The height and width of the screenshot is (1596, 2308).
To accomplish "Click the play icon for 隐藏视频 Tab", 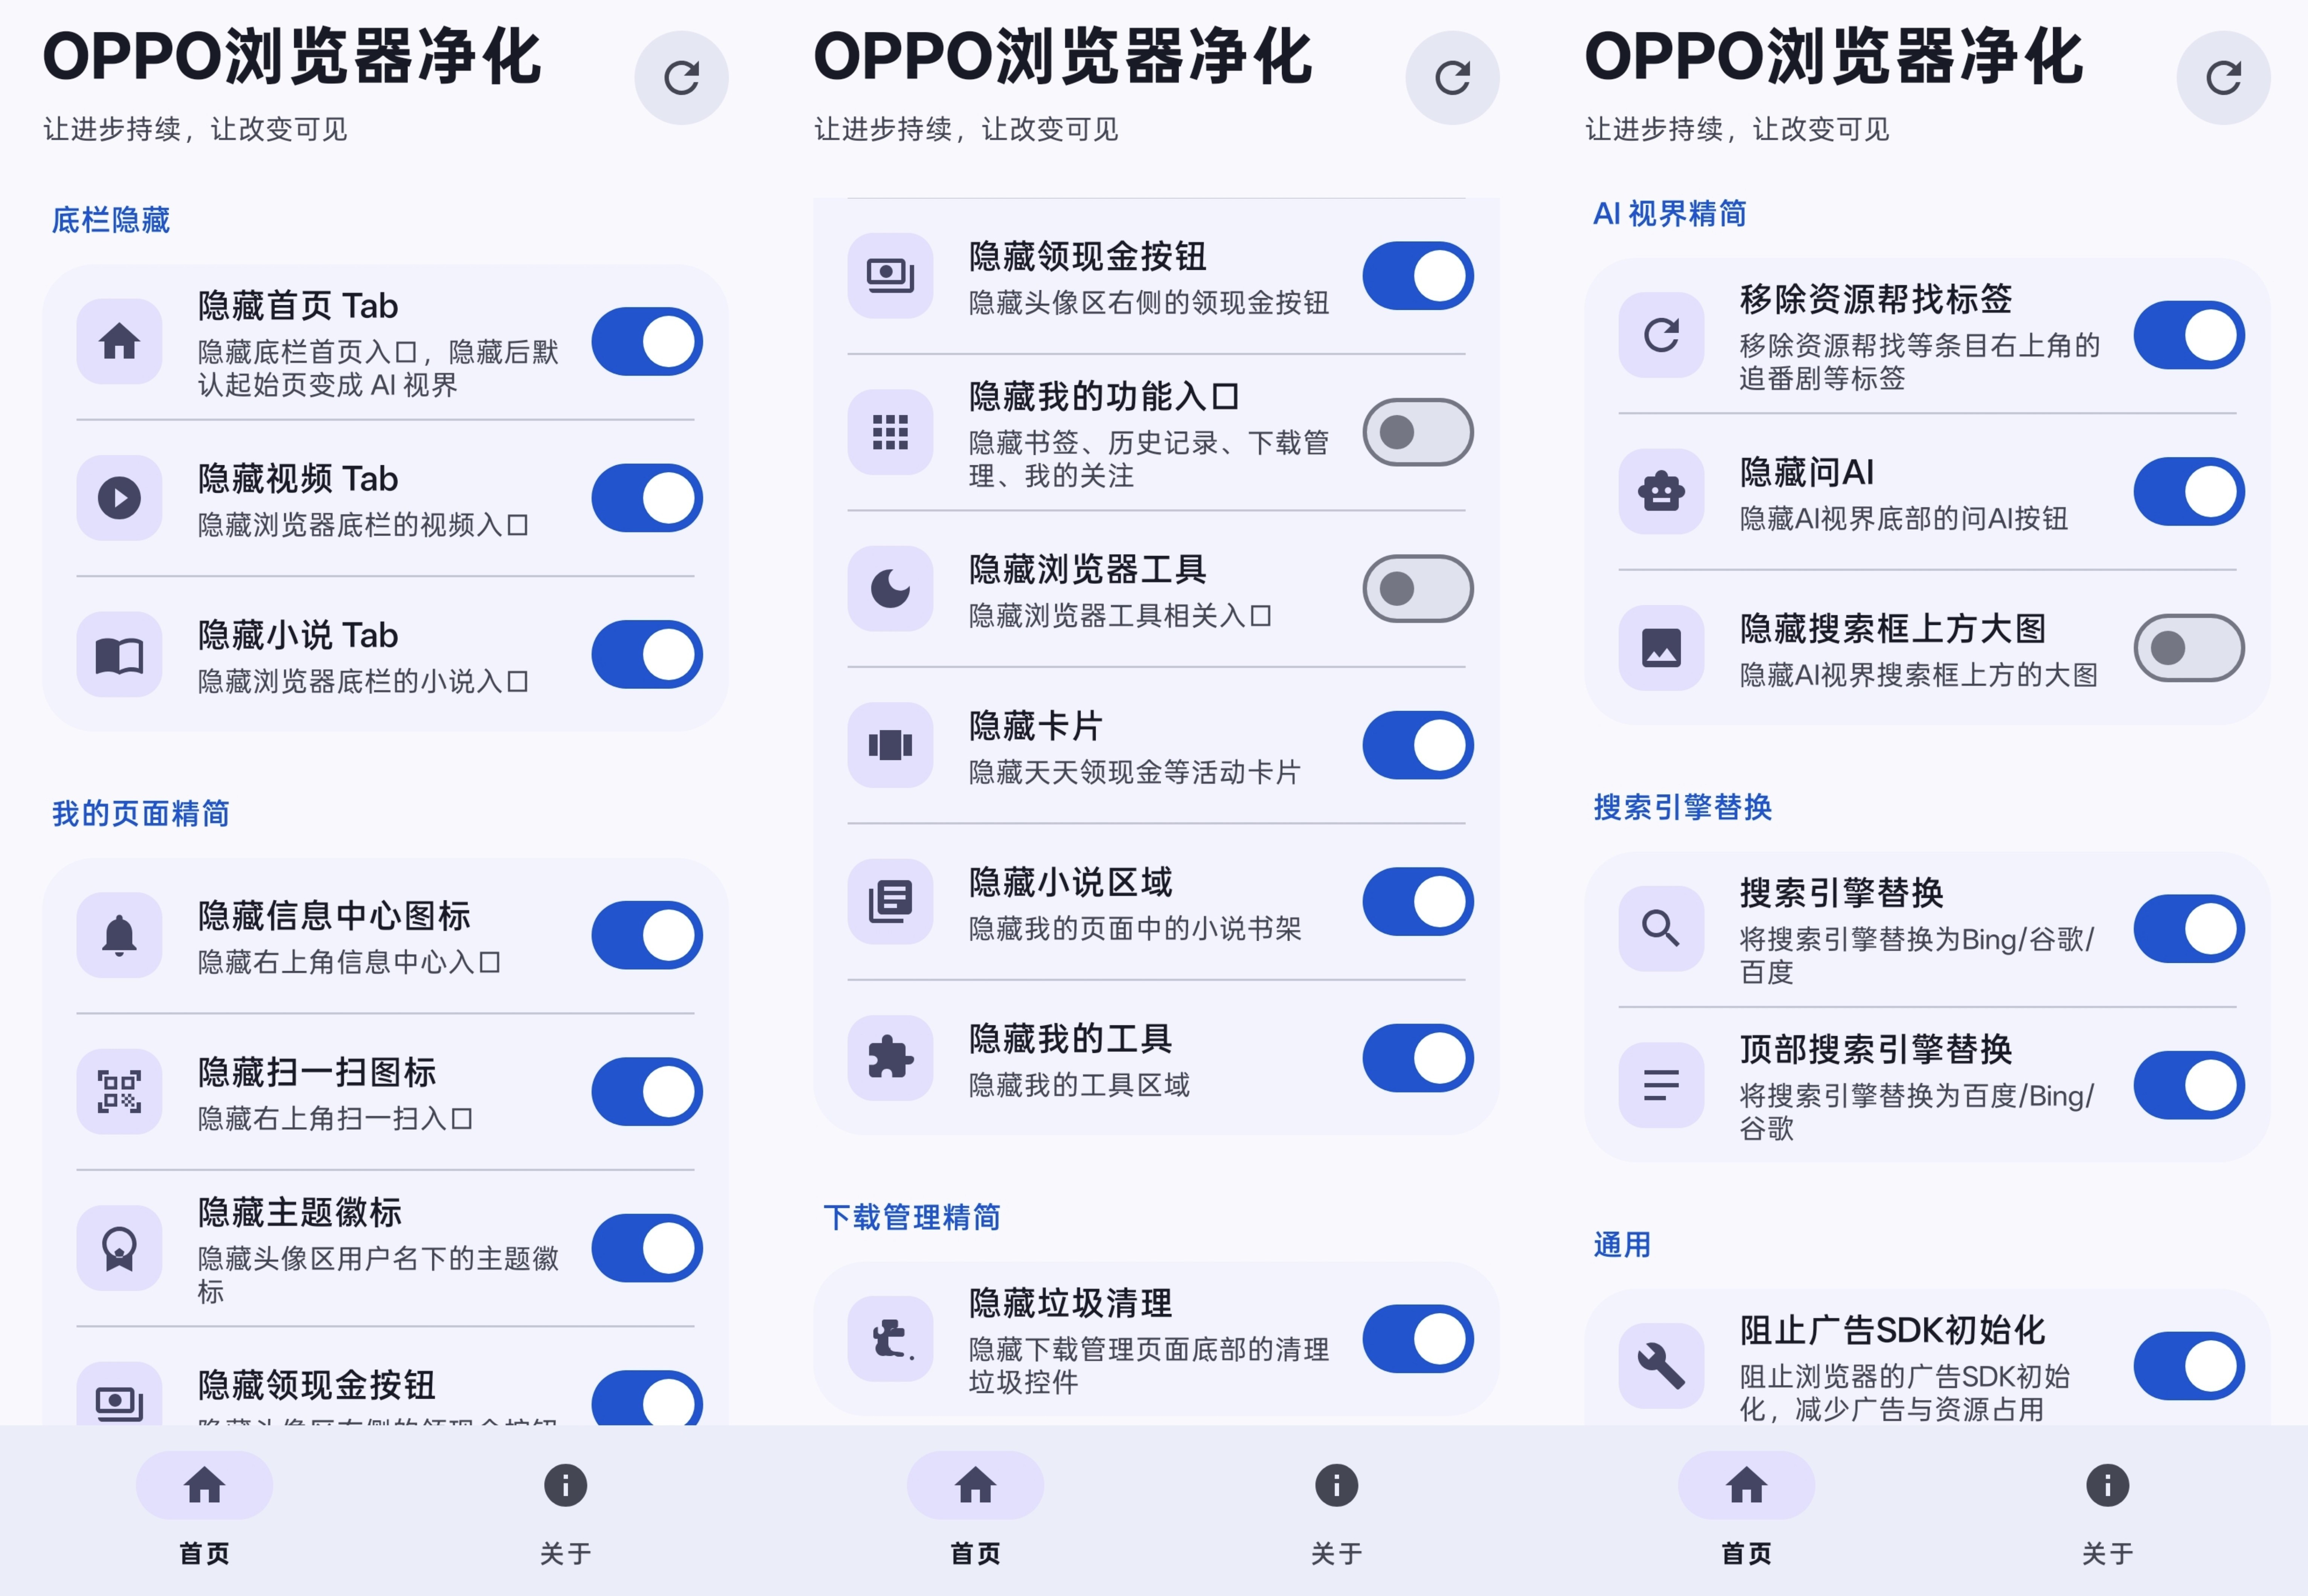I will 119,498.
